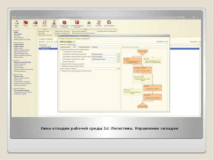Click the edit pencil icon in the list toolbar
The width and height of the screenshot is (213, 160).
click(50, 42)
